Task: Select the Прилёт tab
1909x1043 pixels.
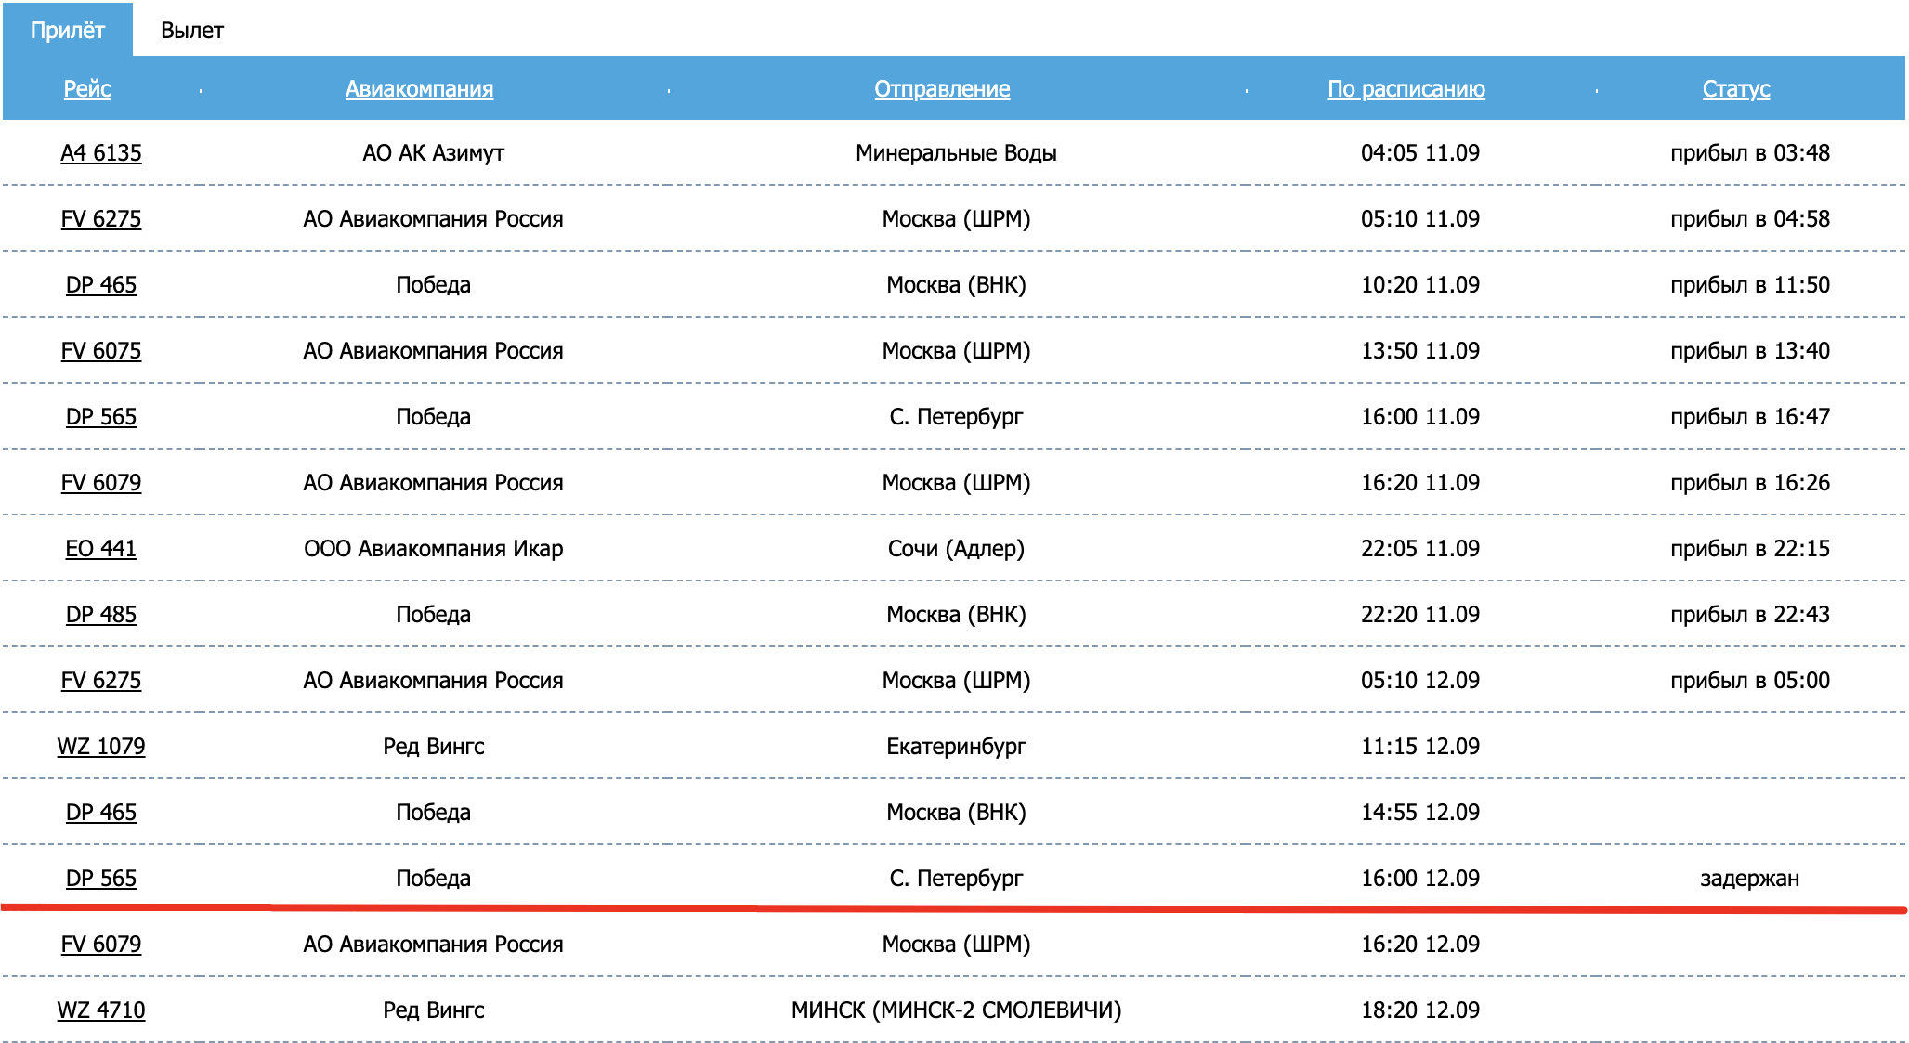Action: pos(68,31)
